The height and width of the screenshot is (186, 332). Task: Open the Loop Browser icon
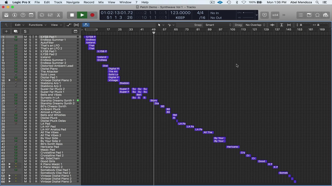click(x=317, y=15)
